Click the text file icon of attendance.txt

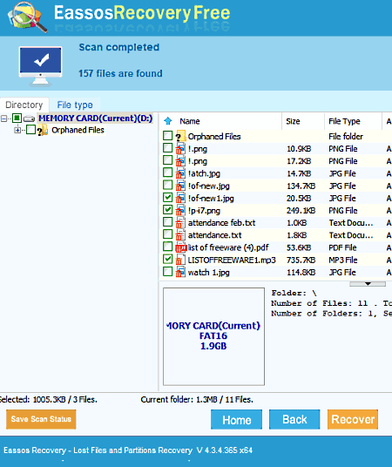point(180,235)
